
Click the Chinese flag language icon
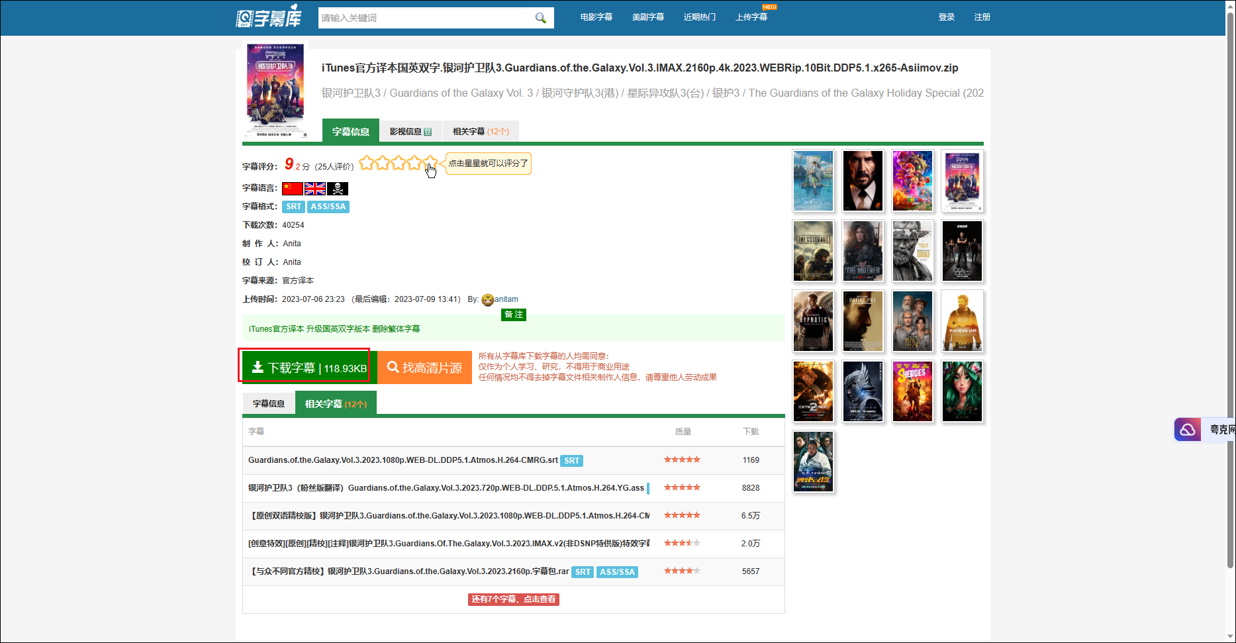tap(292, 189)
